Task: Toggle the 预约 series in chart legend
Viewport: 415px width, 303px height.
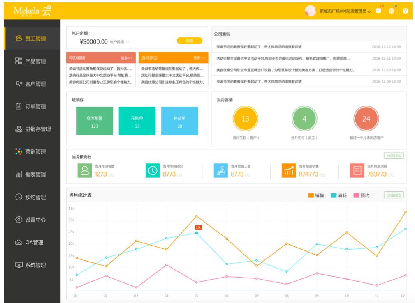Action: pyautogui.click(x=361, y=195)
